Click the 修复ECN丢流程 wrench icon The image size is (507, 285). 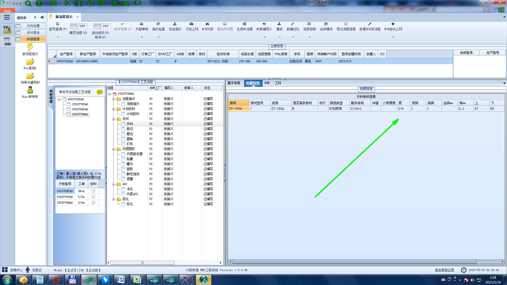pos(370,24)
